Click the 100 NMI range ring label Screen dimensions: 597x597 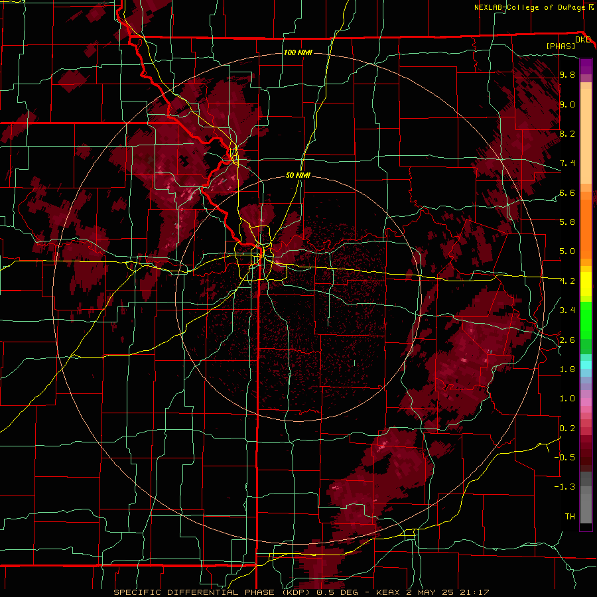298,52
